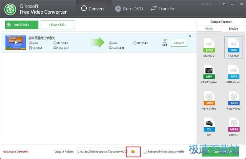
Task: Click the Add Media button
Action: (22, 25)
